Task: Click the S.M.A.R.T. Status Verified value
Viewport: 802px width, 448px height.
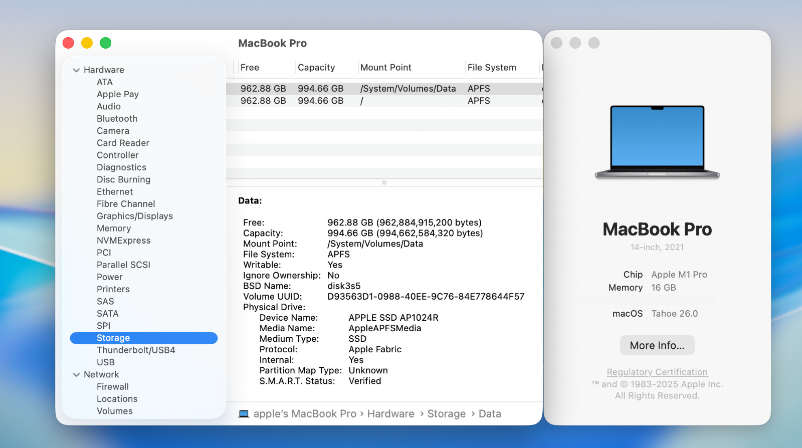Action: coord(365,381)
